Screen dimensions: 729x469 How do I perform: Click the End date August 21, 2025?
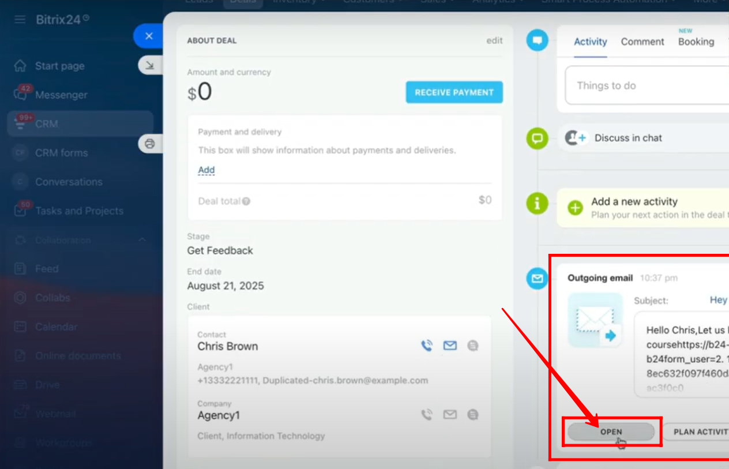coord(226,286)
